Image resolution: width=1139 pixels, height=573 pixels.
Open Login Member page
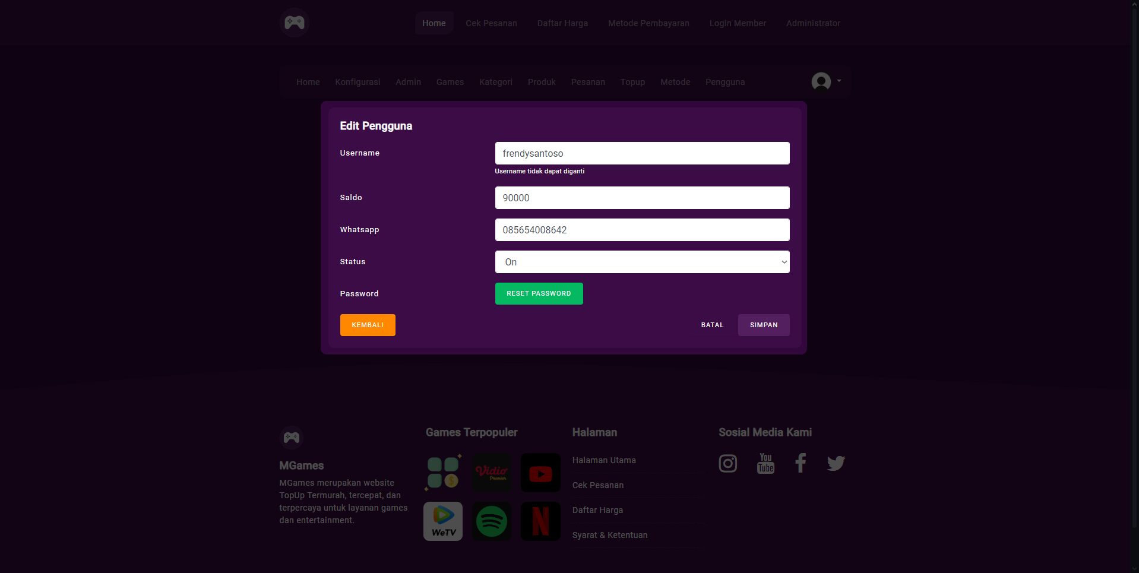pyautogui.click(x=738, y=23)
